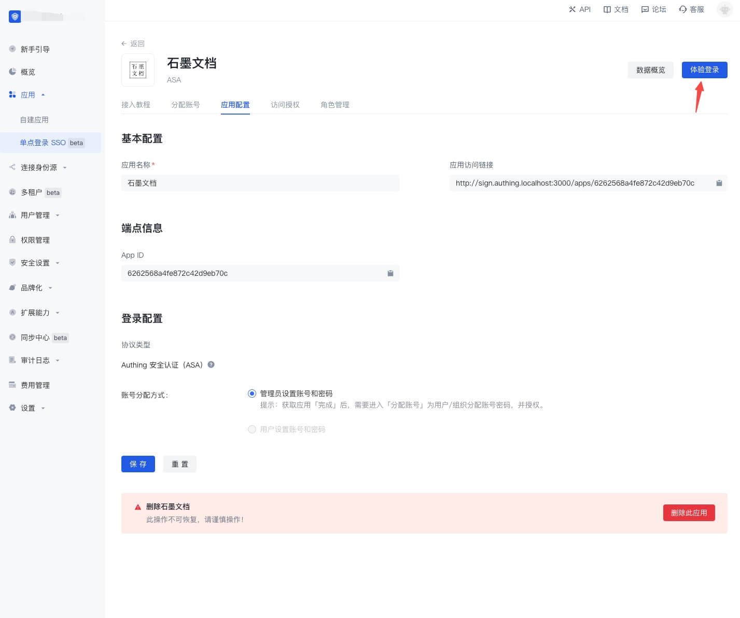Open the 客服 support headset icon
The height and width of the screenshot is (618, 740).
click(683, 9)
